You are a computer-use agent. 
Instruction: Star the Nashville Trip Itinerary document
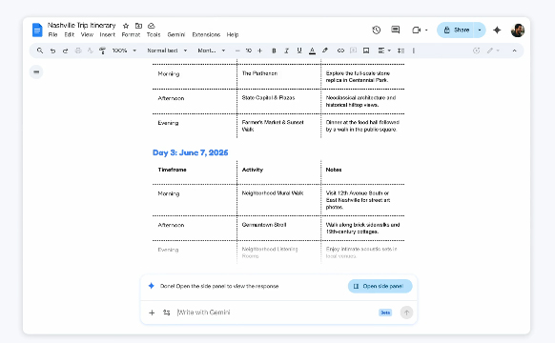pos(126,26)
